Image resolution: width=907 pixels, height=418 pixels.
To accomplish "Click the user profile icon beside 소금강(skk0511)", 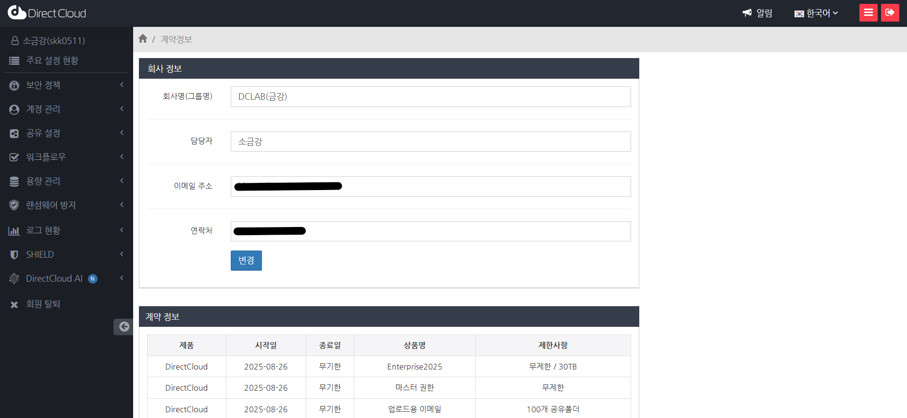I will pyautogui.click(x=15, y=41).
